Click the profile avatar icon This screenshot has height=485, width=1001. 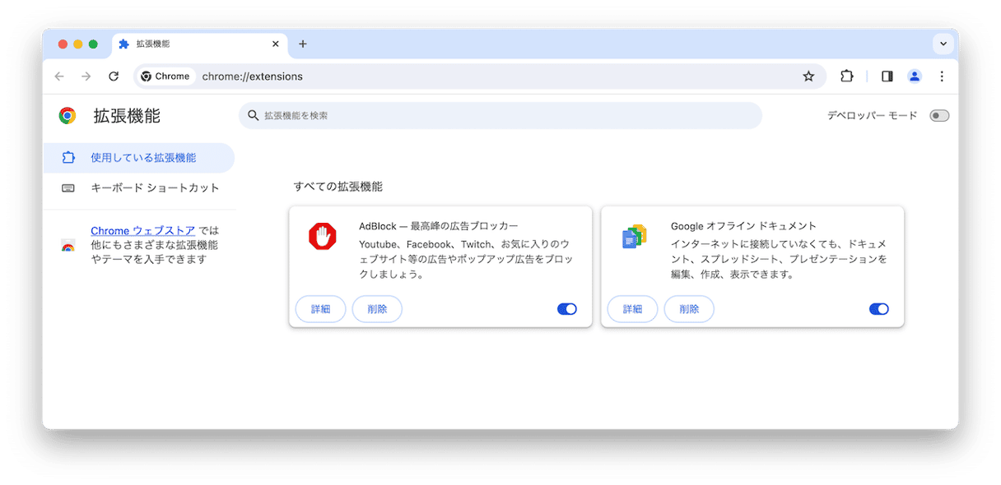[x=915, y=76]
